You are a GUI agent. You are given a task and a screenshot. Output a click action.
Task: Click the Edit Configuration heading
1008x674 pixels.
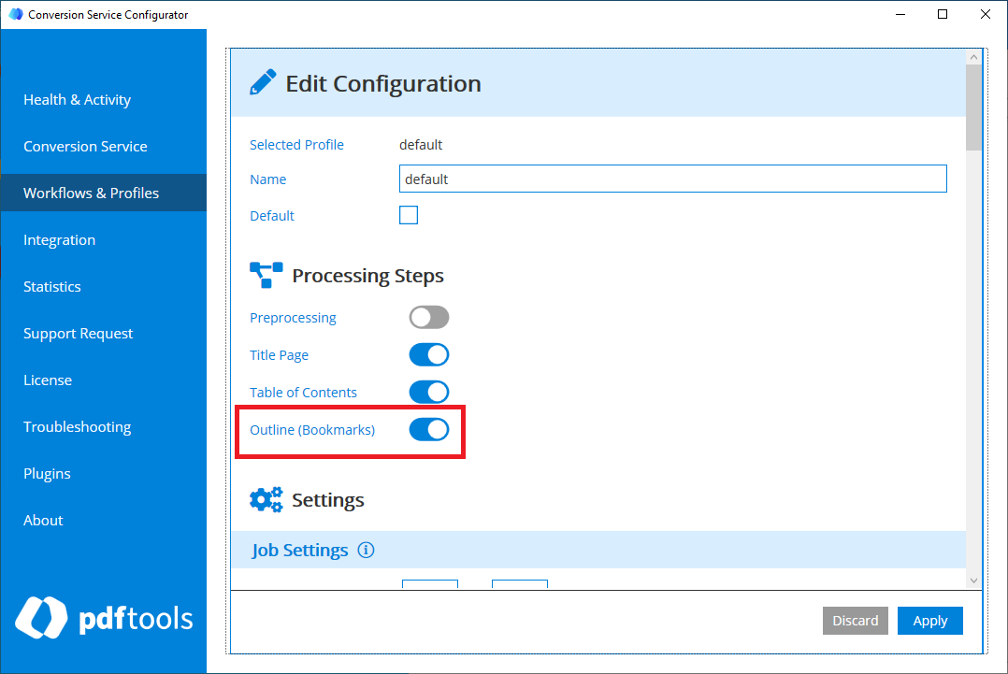(x=383, y=83)
